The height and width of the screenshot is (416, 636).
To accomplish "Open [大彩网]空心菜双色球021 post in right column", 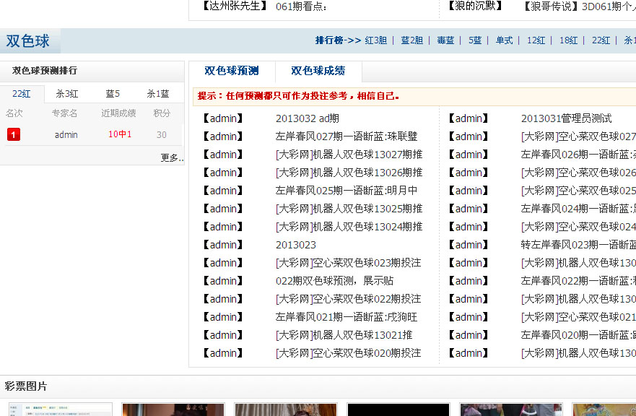I will coord(578,317).
